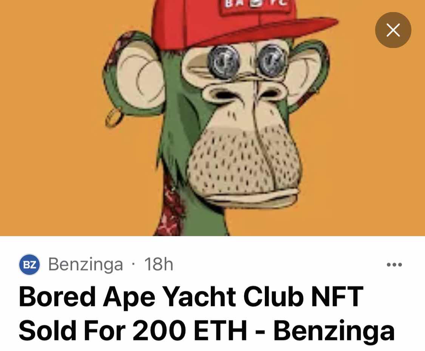The width and height of the screenshot is (425, 351).
Task: Click the blue BZ Benzinga logo icon
Action: point(29,264)
